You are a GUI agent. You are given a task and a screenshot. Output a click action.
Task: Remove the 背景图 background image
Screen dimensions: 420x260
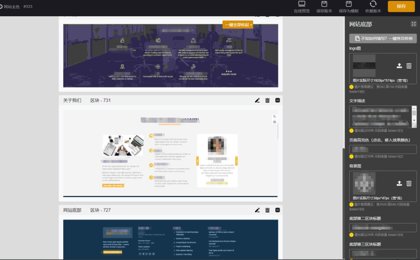[409, 184]
